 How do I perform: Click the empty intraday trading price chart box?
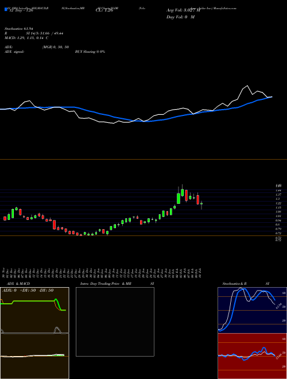pyautogui.click(x=115, y=322)
